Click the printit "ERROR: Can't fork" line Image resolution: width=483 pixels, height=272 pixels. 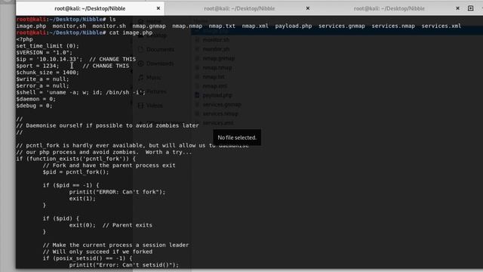[x=117, y=192]
